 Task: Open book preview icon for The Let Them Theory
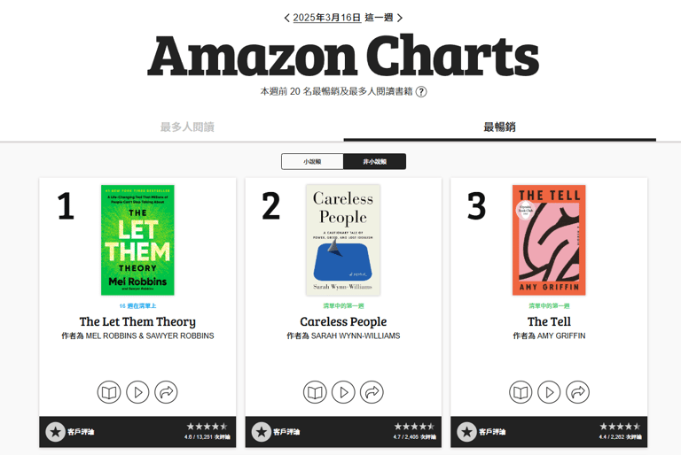coord(108,392)
